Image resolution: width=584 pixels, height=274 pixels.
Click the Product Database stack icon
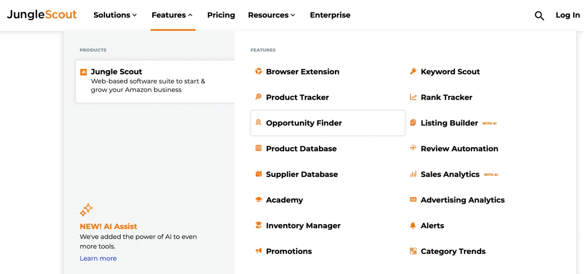coord(258,148)
